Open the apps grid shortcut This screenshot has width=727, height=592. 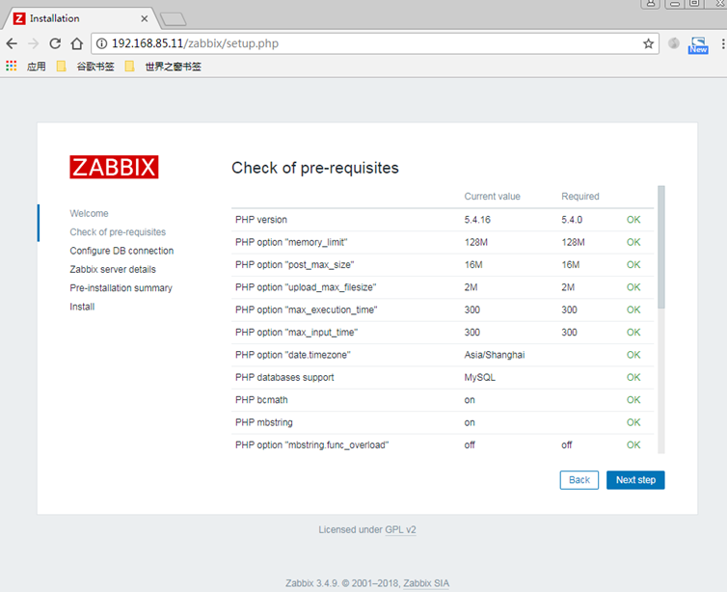coord(12,67)
